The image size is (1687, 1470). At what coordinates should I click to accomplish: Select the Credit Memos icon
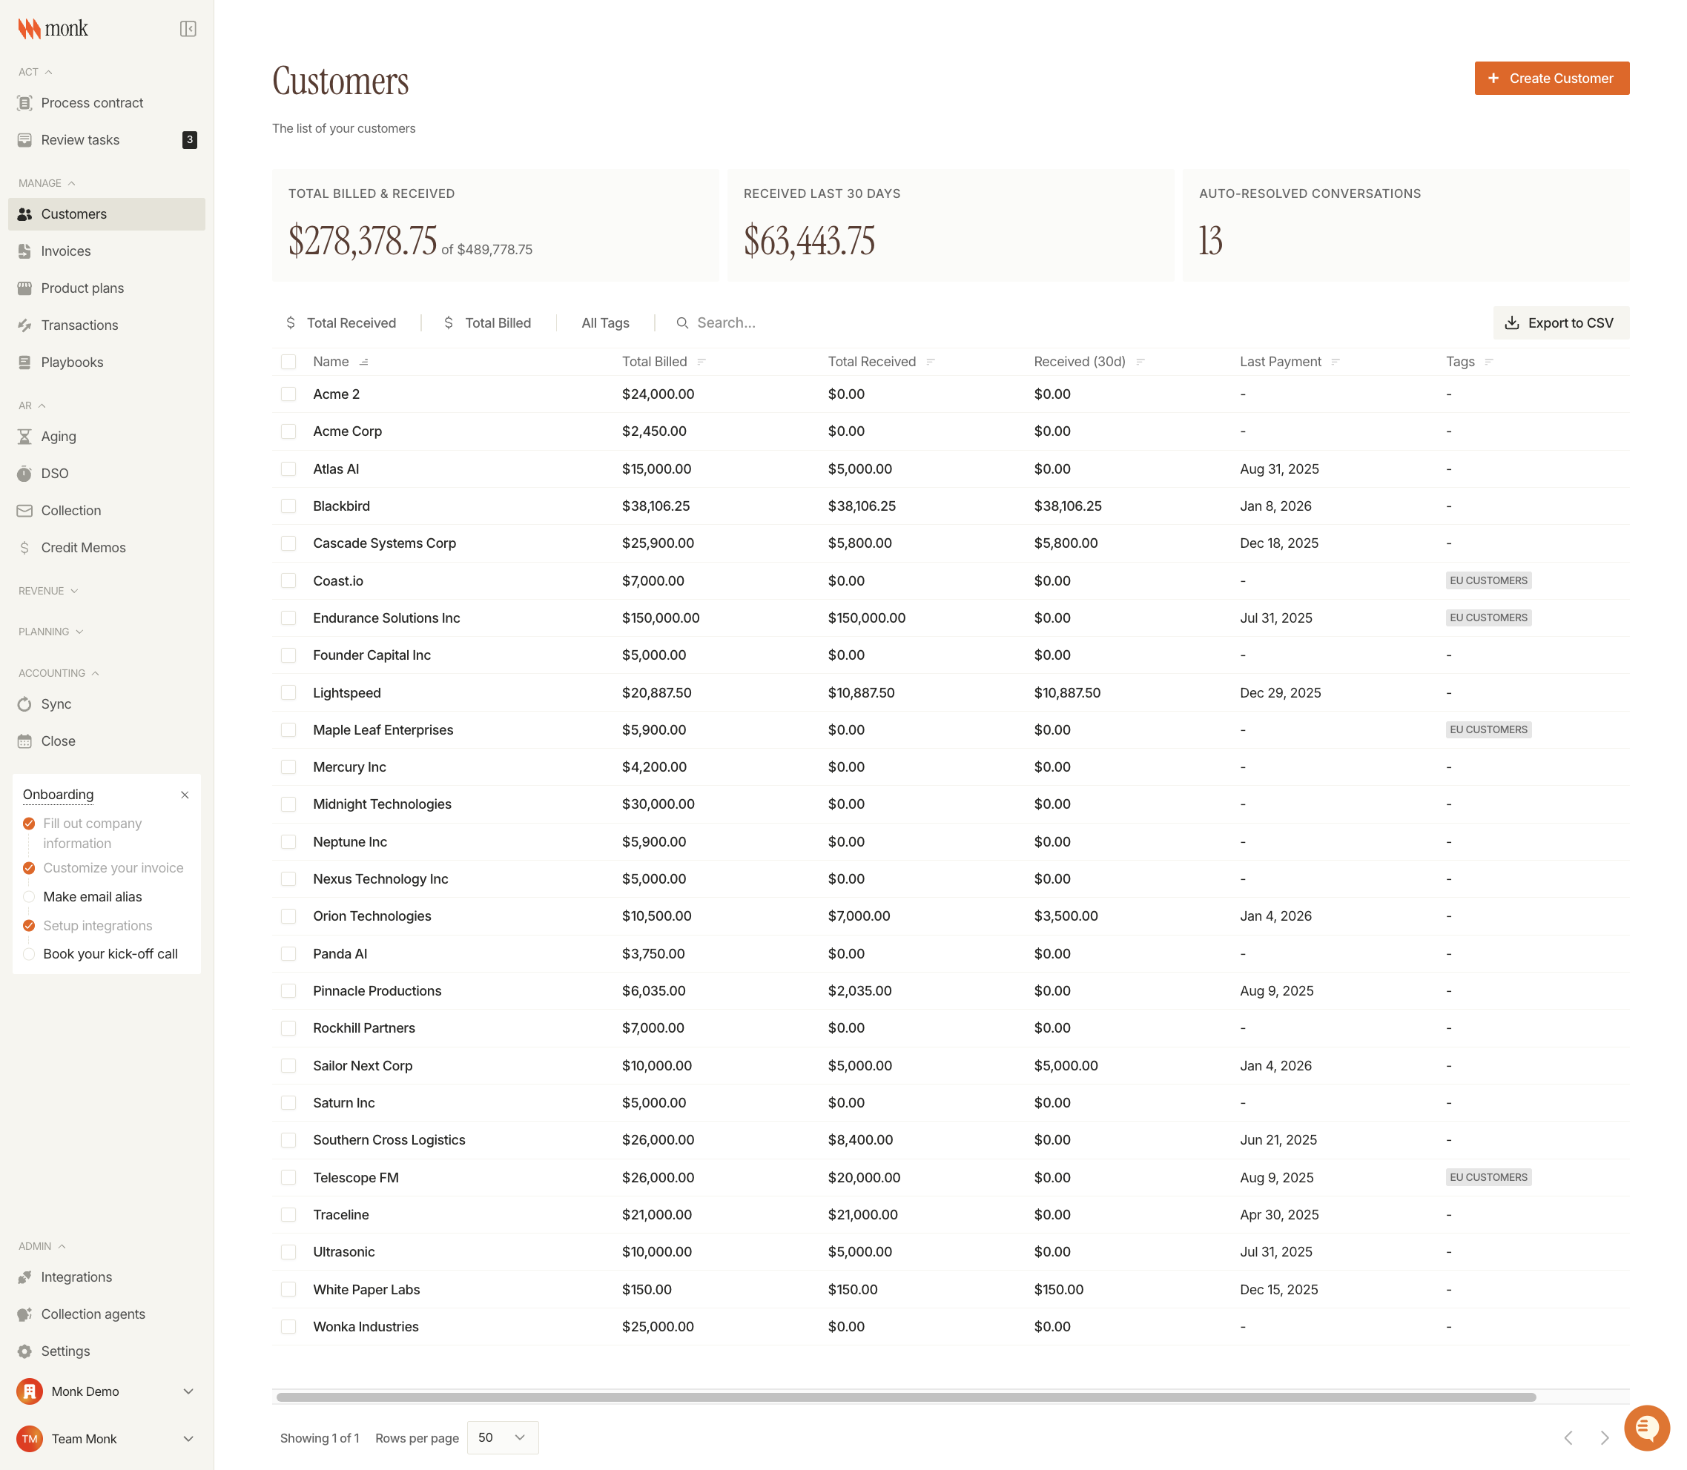pyautogui.click(x=24, y=547)
